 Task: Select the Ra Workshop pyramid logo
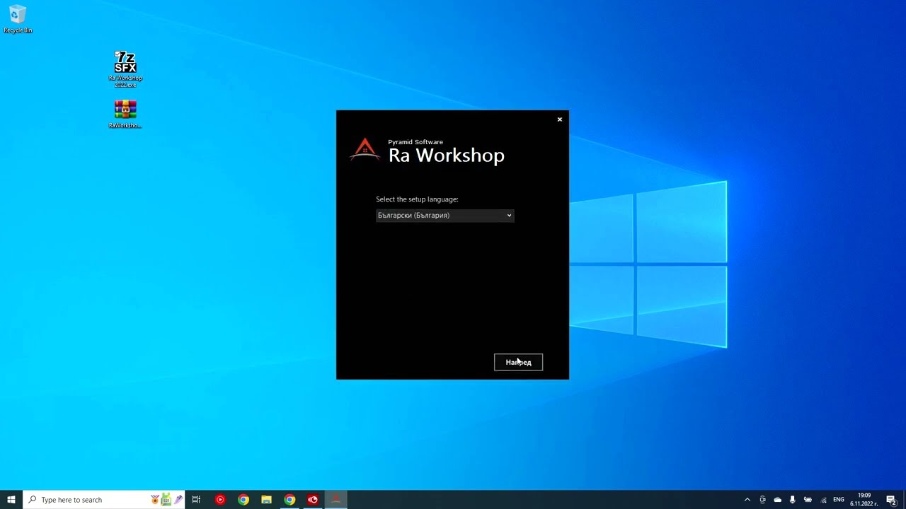pyautogui.click(x=365, y=149)
